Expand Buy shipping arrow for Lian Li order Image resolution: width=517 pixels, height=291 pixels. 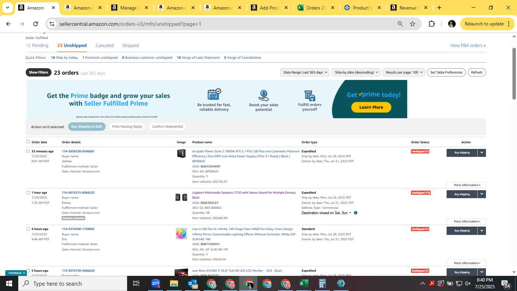coord(481,230)
